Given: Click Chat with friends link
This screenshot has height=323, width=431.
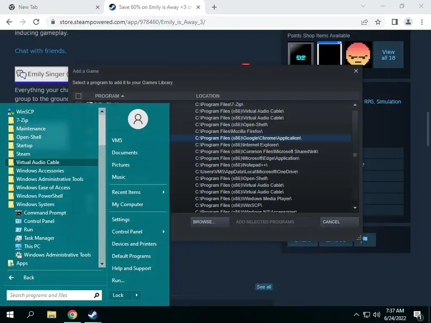Looking at the screenshot, I should pos(41,51).
